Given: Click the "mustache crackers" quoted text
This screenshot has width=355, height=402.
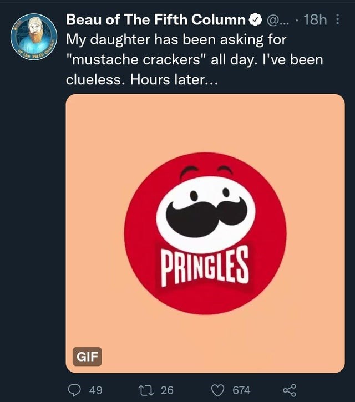Looking at the screenshot, I should point(136,59).
